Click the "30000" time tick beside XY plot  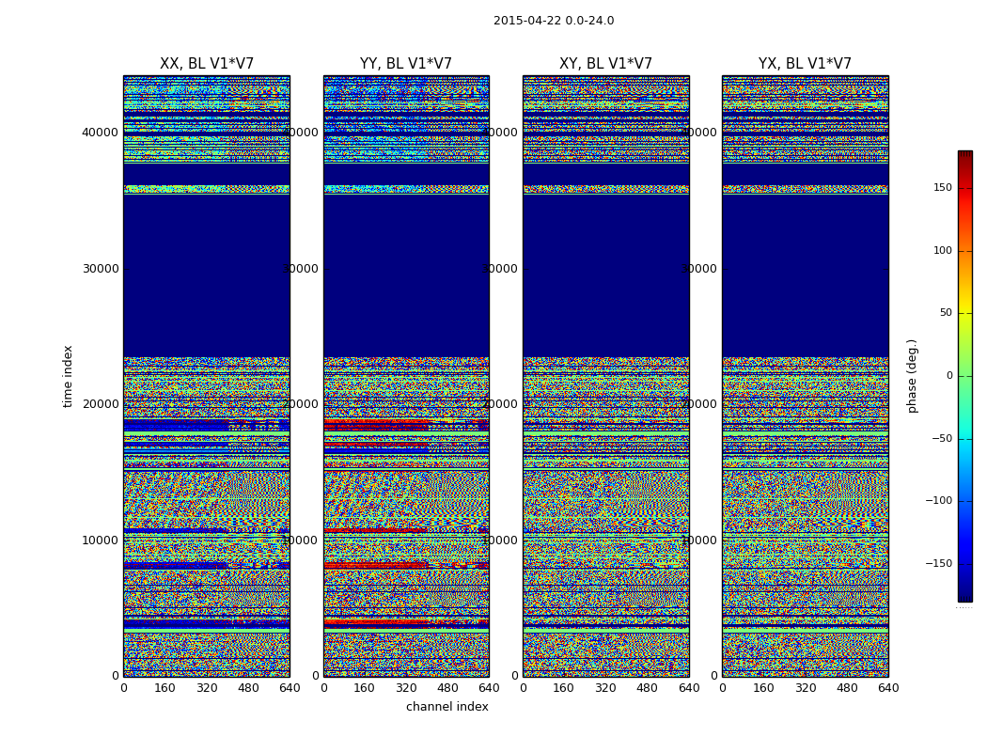[x=500, y=268]
